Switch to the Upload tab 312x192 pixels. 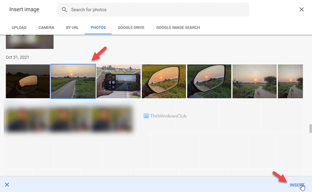pyautogui.click(x=20, y=28)
